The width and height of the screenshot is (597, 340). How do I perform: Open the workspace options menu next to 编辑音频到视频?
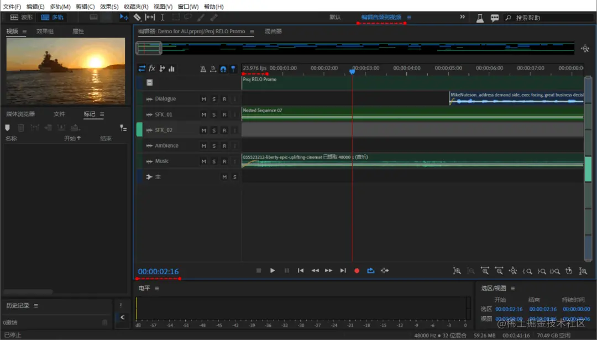409,18
